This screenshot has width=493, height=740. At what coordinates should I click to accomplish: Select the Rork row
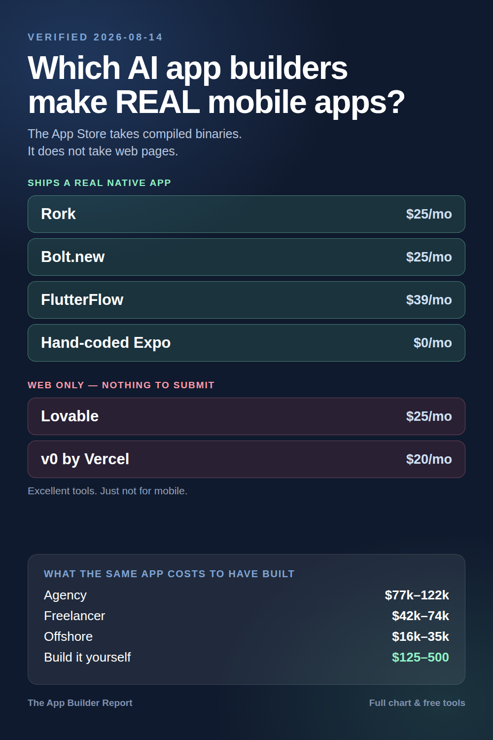click(246, 214)
